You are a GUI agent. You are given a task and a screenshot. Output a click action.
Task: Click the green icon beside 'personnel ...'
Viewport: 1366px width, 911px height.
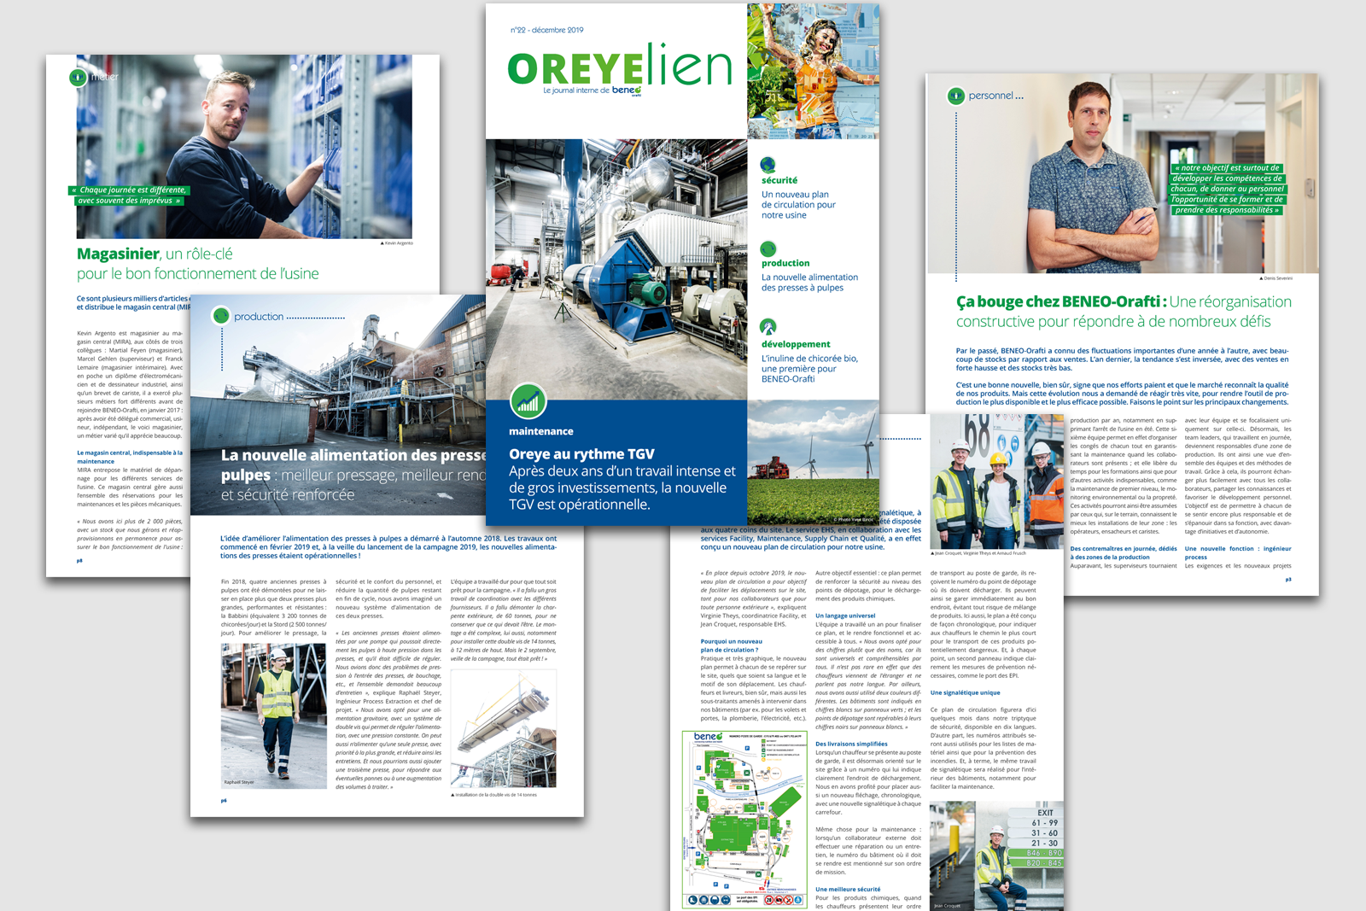[x=956, y=96]
